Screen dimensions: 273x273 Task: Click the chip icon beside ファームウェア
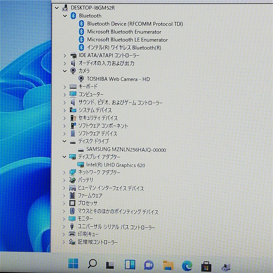coord(72,195)
